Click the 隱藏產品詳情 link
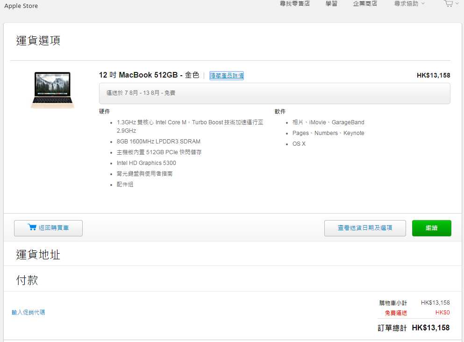Screen dimensions: 464x342 [x=227, y=75]
